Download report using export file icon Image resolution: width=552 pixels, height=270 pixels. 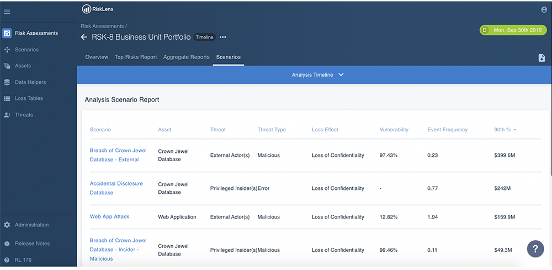coord(542,58)
